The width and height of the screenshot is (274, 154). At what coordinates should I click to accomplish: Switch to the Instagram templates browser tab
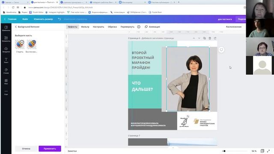click(x=103, y=2)
